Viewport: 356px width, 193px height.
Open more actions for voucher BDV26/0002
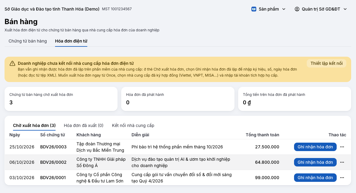click(342, 162)
